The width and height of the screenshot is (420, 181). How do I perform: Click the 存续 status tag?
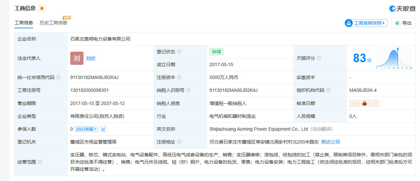pyautogui.click(x=216, y=52)
